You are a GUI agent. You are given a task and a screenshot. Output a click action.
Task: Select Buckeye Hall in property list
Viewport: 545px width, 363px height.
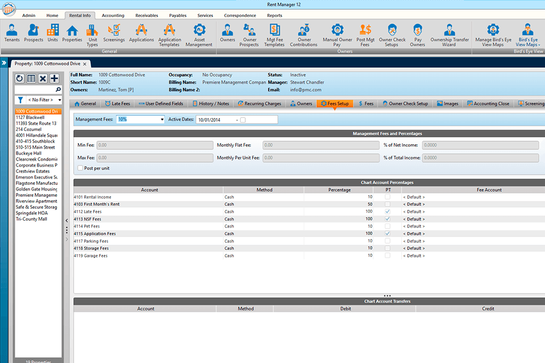point(28,153)
